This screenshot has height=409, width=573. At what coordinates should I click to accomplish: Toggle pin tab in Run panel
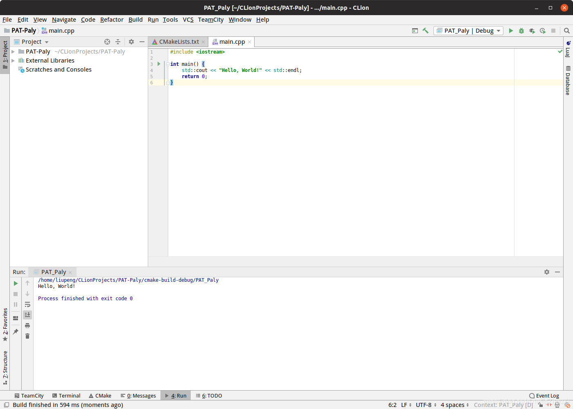(x=16, y=332)
